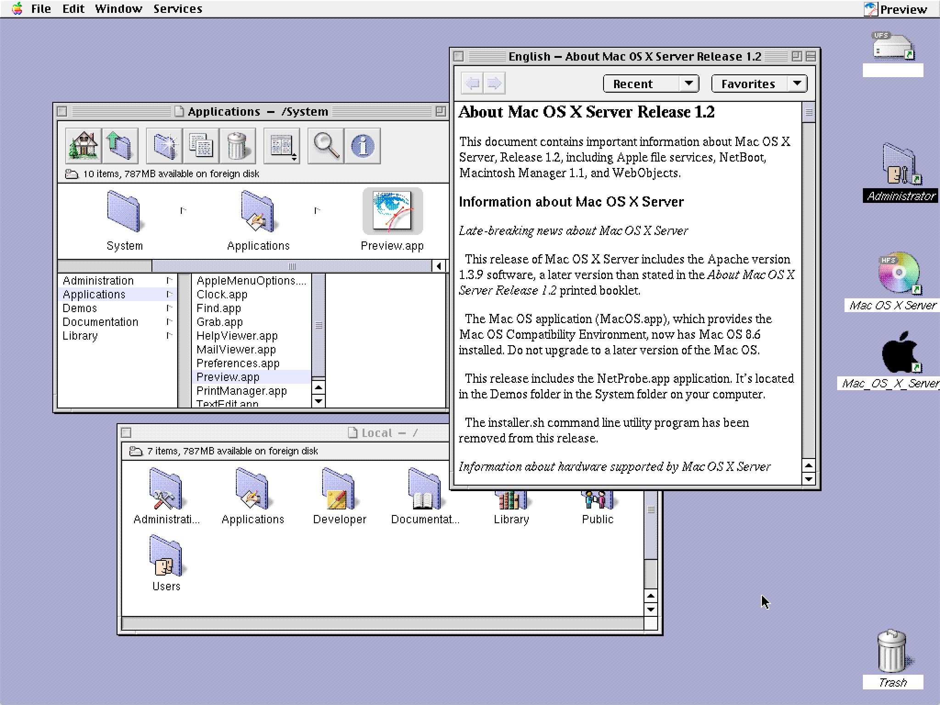Image resolution: width=940 pixels, height=705 pixels.
Task: Open the Inspector info toolbar icon
Action: coord(363,145)
